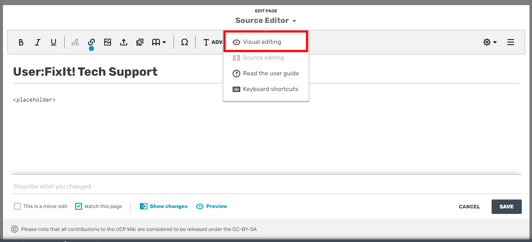
Task: Click the Show changes link
Action: (x=168, y=206)
